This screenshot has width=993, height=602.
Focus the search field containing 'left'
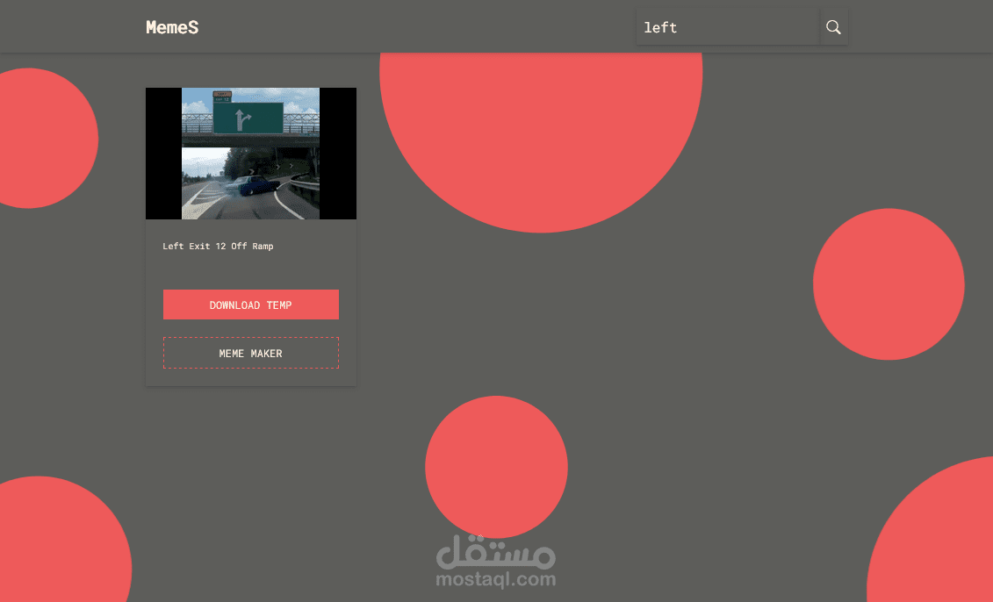pyautogui.click(x=728, y=27)
